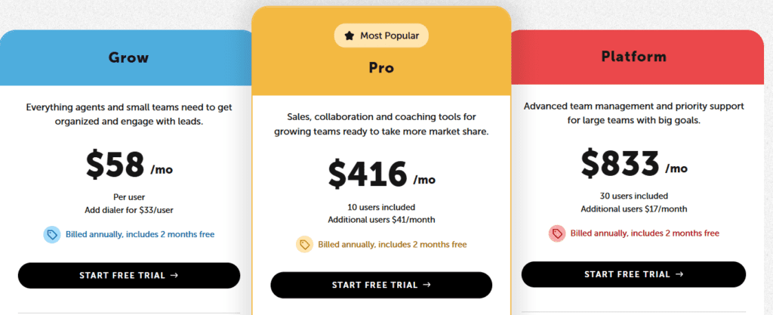This screenshot has height=315, width=773.
Task: Select the Most Popular badge
Action: coord(381,36)
